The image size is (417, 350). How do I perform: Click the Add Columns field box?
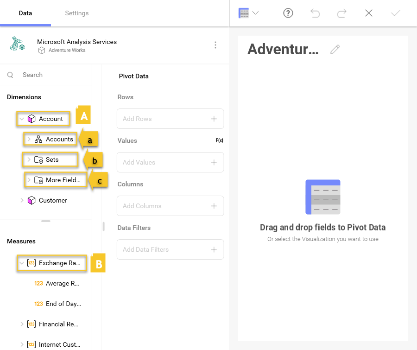[x=164, y=206]
